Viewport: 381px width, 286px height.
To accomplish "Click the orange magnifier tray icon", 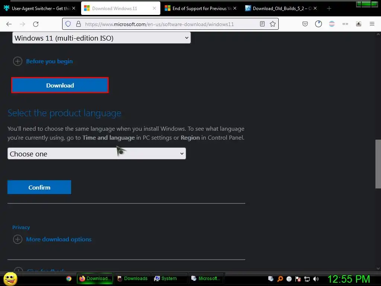I will [x=280, y=279].
